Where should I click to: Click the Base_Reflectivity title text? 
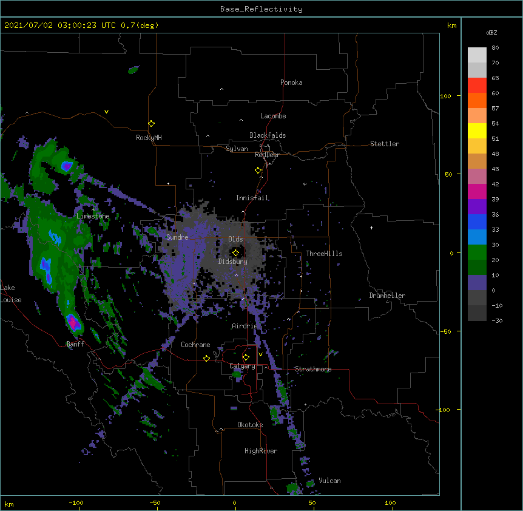[x=261, y=9]
